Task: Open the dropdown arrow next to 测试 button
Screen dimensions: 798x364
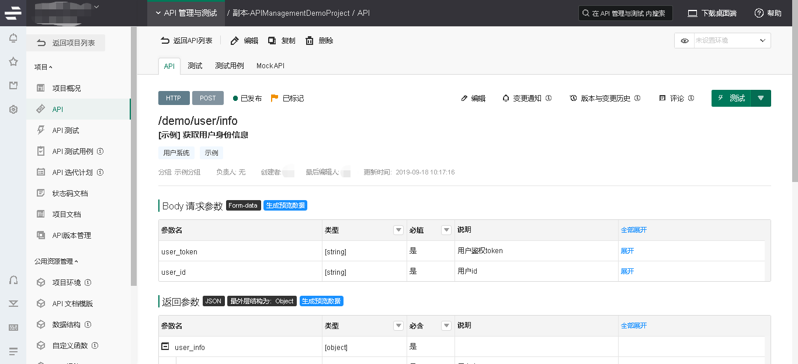Action: (x=761, y=98)
